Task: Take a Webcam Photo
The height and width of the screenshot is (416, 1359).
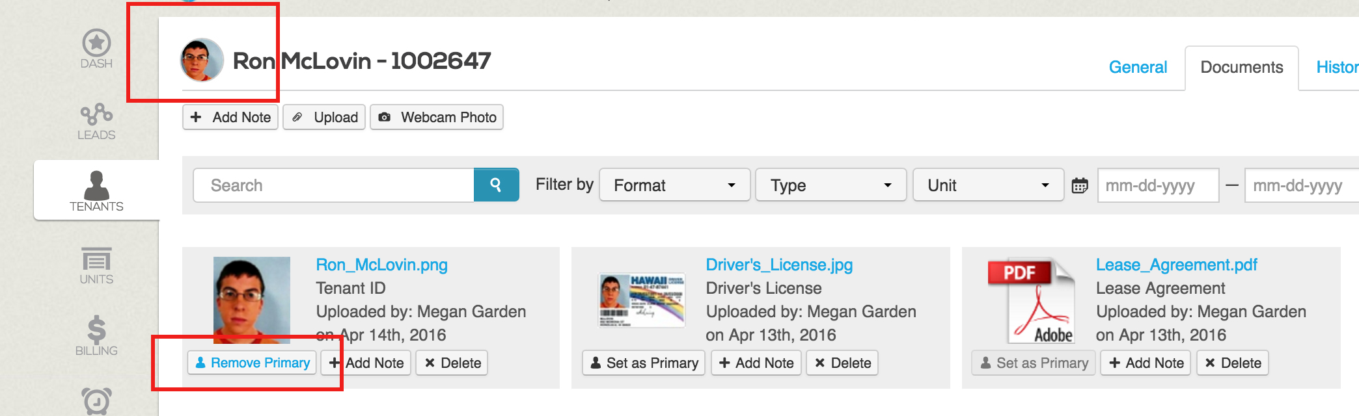Action: pyautogui.click(x=437, y=117)
